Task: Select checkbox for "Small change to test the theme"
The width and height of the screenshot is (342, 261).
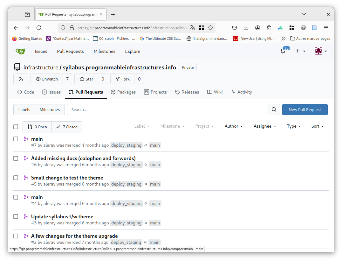Action: tap(16, 178)
